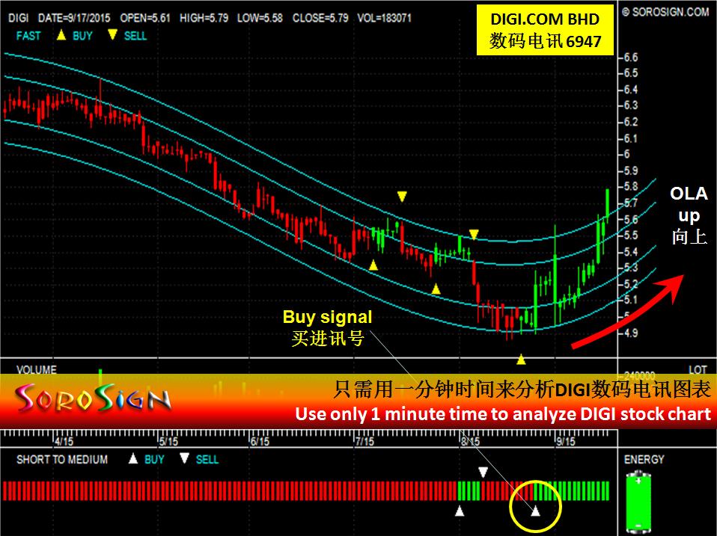Click the VOLUME pane label
This screenshot has height=536, width=717.
coord(37,369)
